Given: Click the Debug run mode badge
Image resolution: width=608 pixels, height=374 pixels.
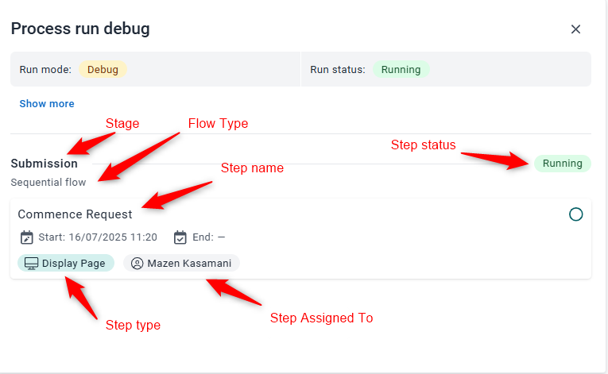Looking at the screenshot, I should (103, 69).
